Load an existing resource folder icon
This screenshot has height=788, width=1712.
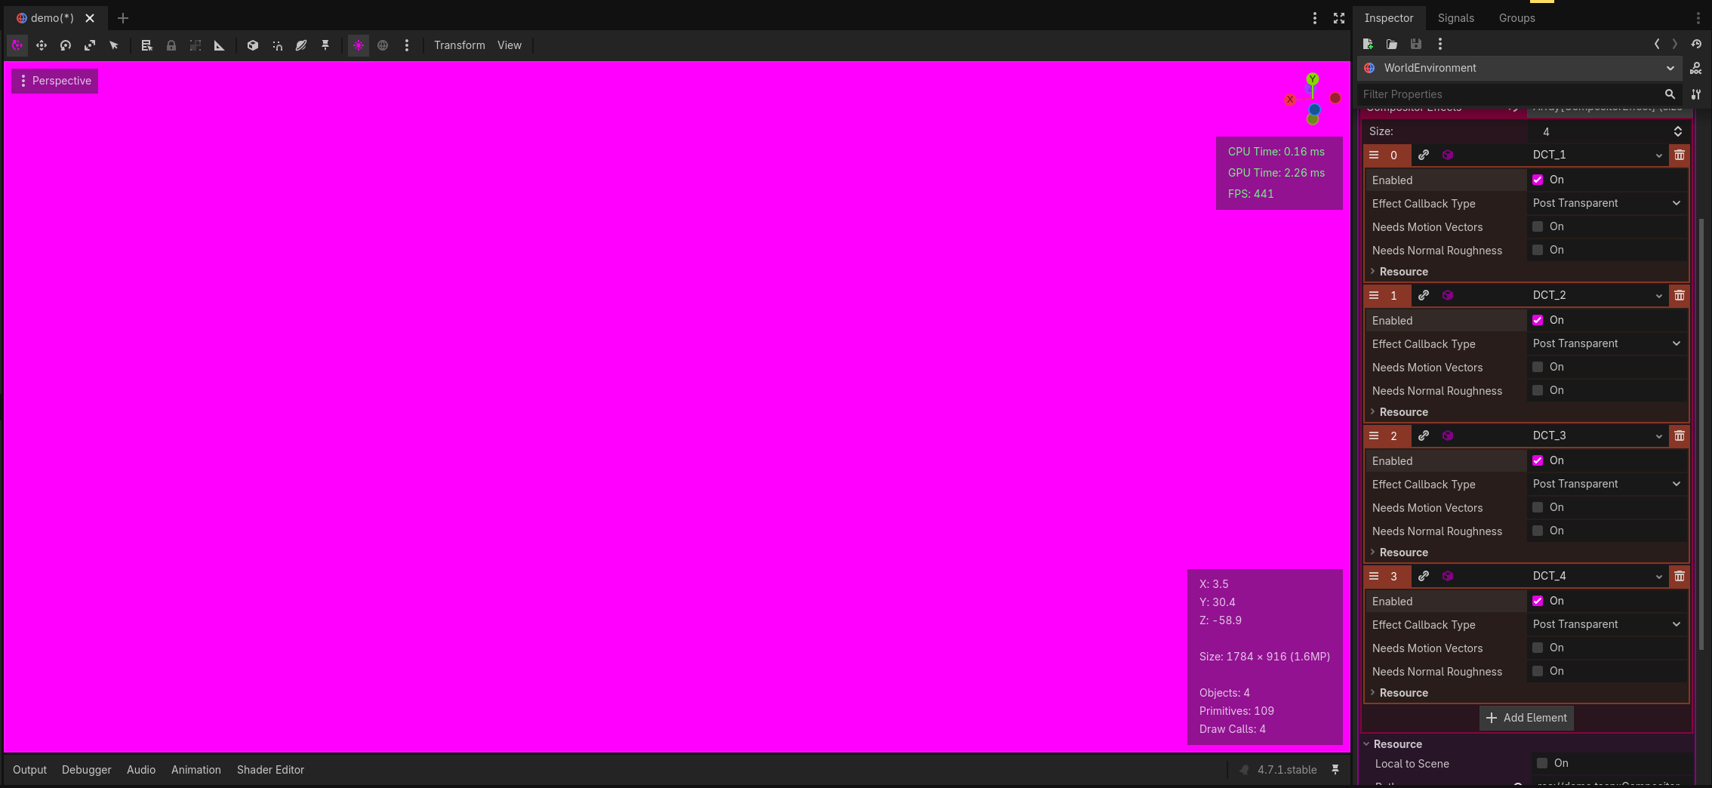(1392, 44)
